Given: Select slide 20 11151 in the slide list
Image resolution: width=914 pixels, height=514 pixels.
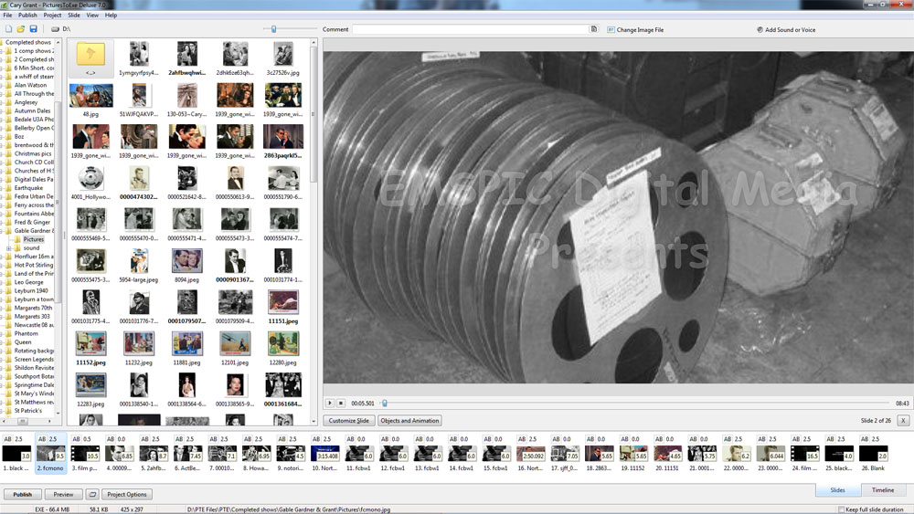Looking at the screenshot, I should click(667, 455).
